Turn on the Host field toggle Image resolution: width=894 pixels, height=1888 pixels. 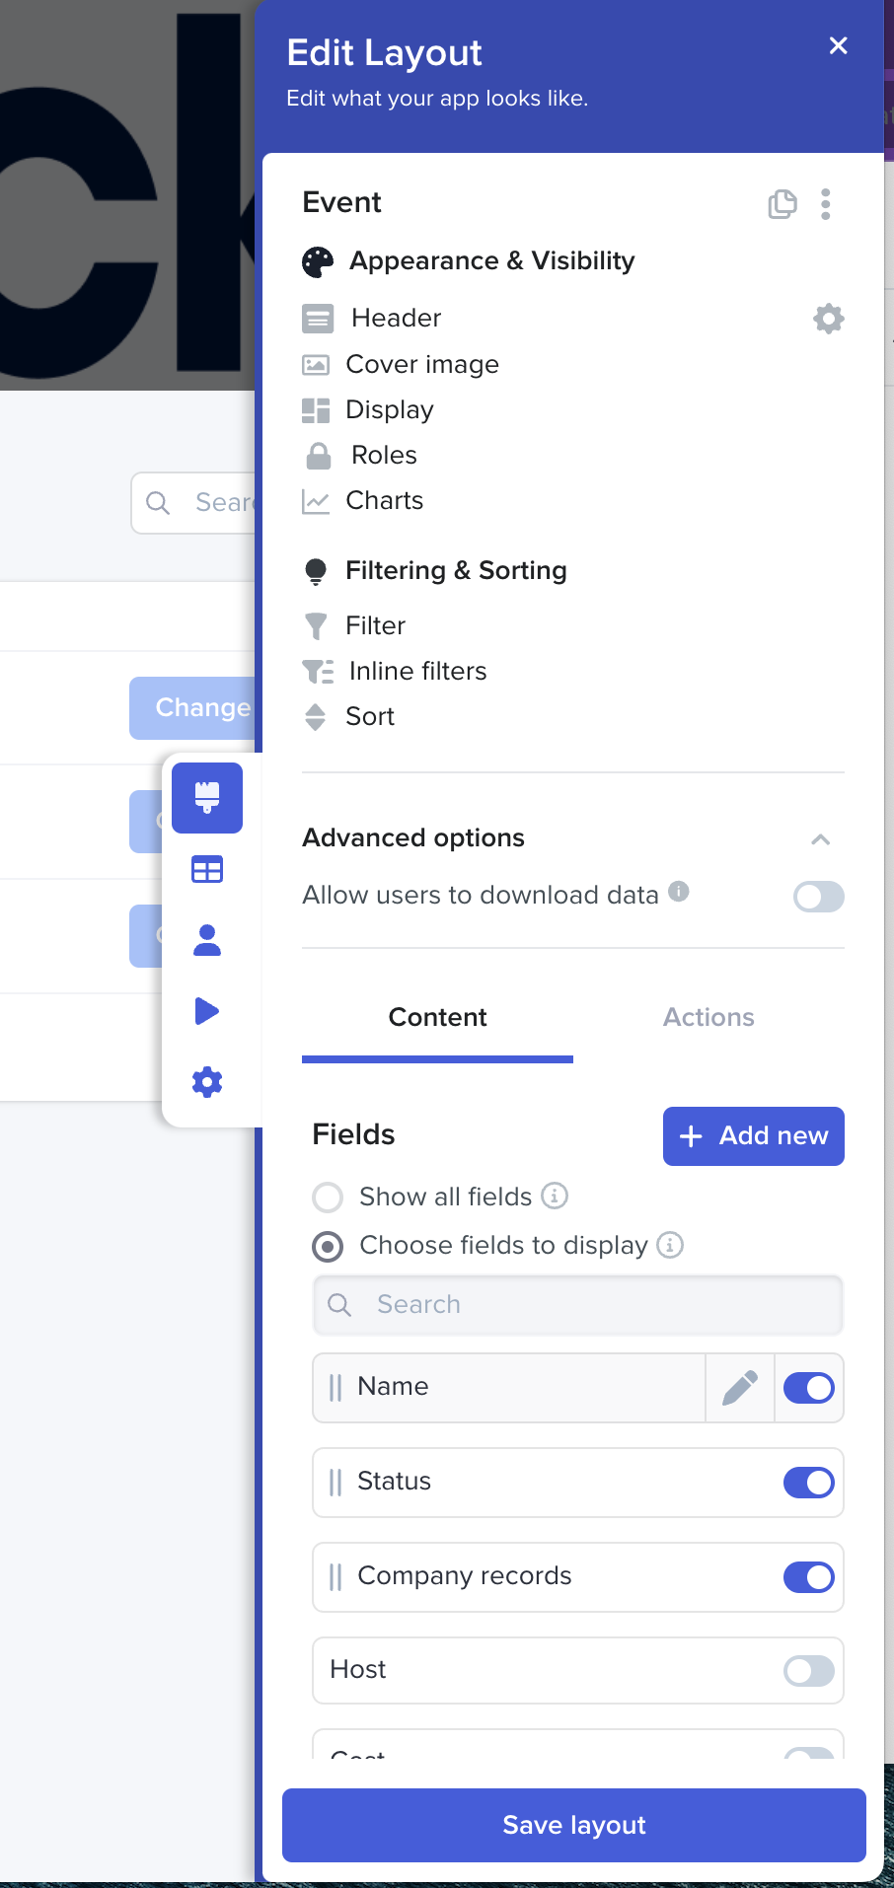(808, 1671)
